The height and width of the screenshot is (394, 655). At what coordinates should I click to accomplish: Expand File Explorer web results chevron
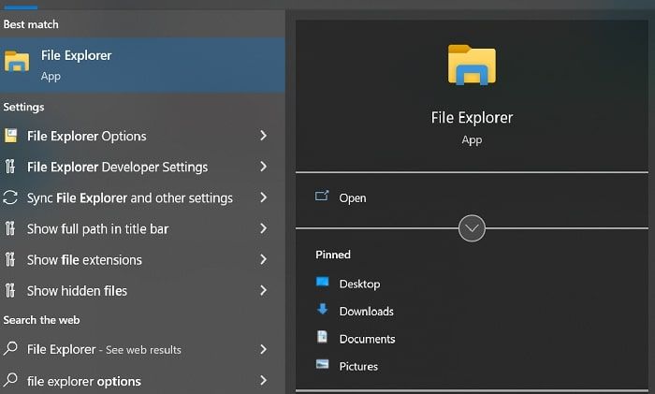[263, 349]
